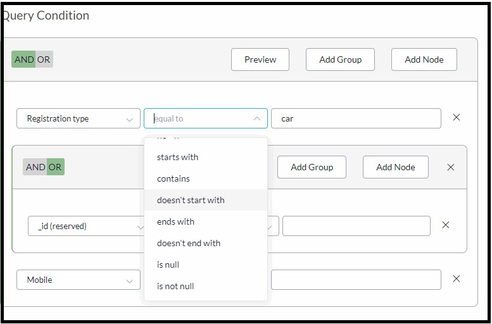Choose 'is null' operator option
The height and width of the screenshot is (324, 492).
pyautogui.click(x=206, y=265)
